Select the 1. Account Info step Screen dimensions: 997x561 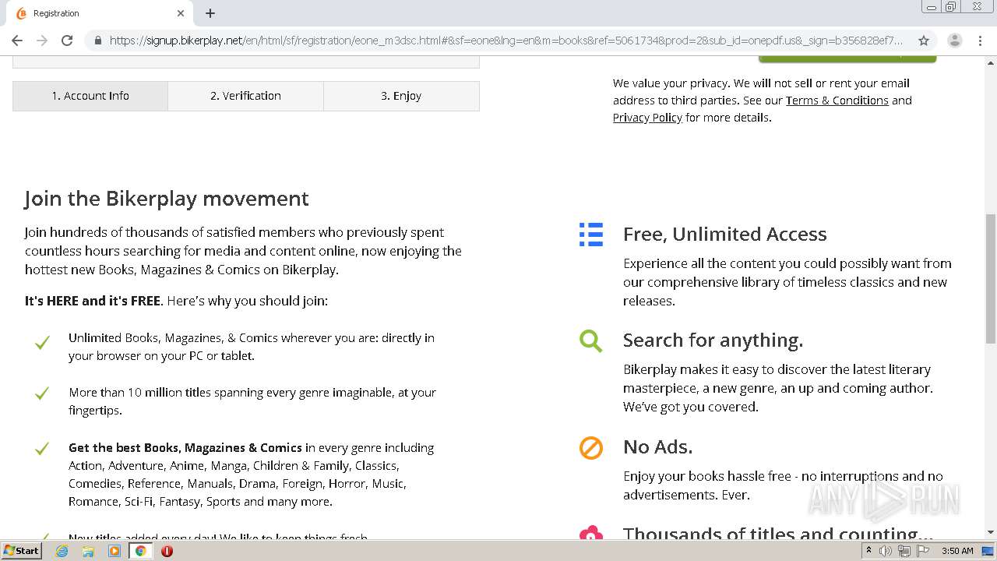tap(90, 96)
